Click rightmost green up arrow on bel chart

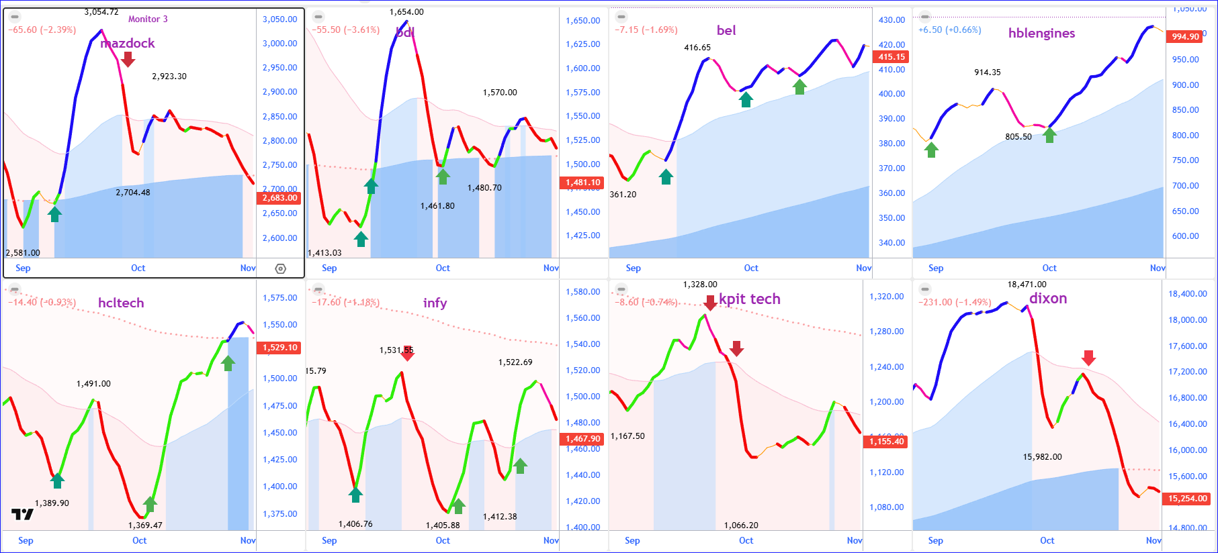799,87
